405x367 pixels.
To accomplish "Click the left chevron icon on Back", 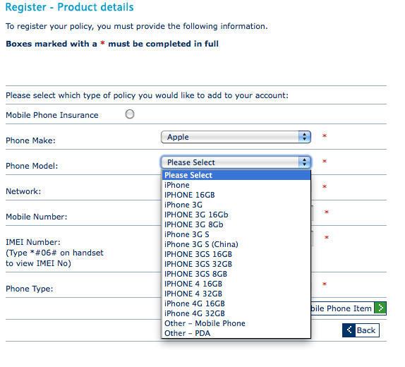I will point(349,330).
